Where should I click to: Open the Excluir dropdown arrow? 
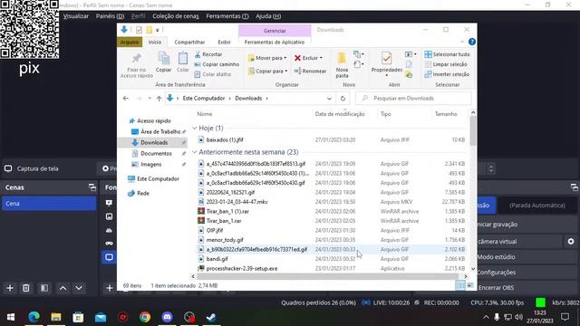(321, 58)
